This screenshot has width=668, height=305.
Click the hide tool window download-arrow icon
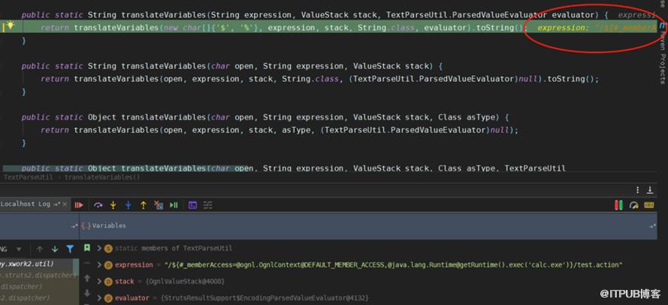pos(650,190)
